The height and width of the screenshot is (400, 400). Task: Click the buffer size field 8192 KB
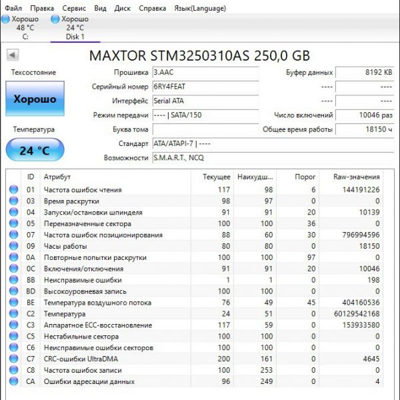[365, 73]
